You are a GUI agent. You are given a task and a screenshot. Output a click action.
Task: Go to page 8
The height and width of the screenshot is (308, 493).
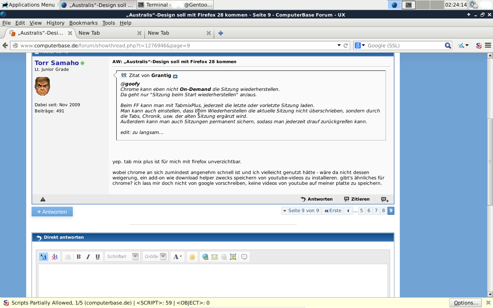(x=384, y=211)
